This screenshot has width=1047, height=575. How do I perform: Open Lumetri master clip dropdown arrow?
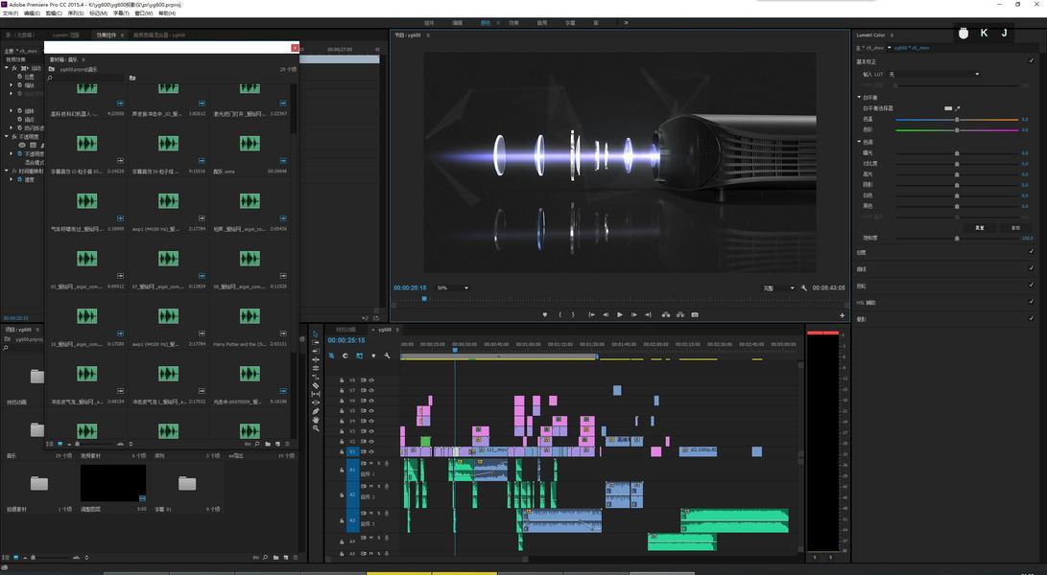click(889, 47)
